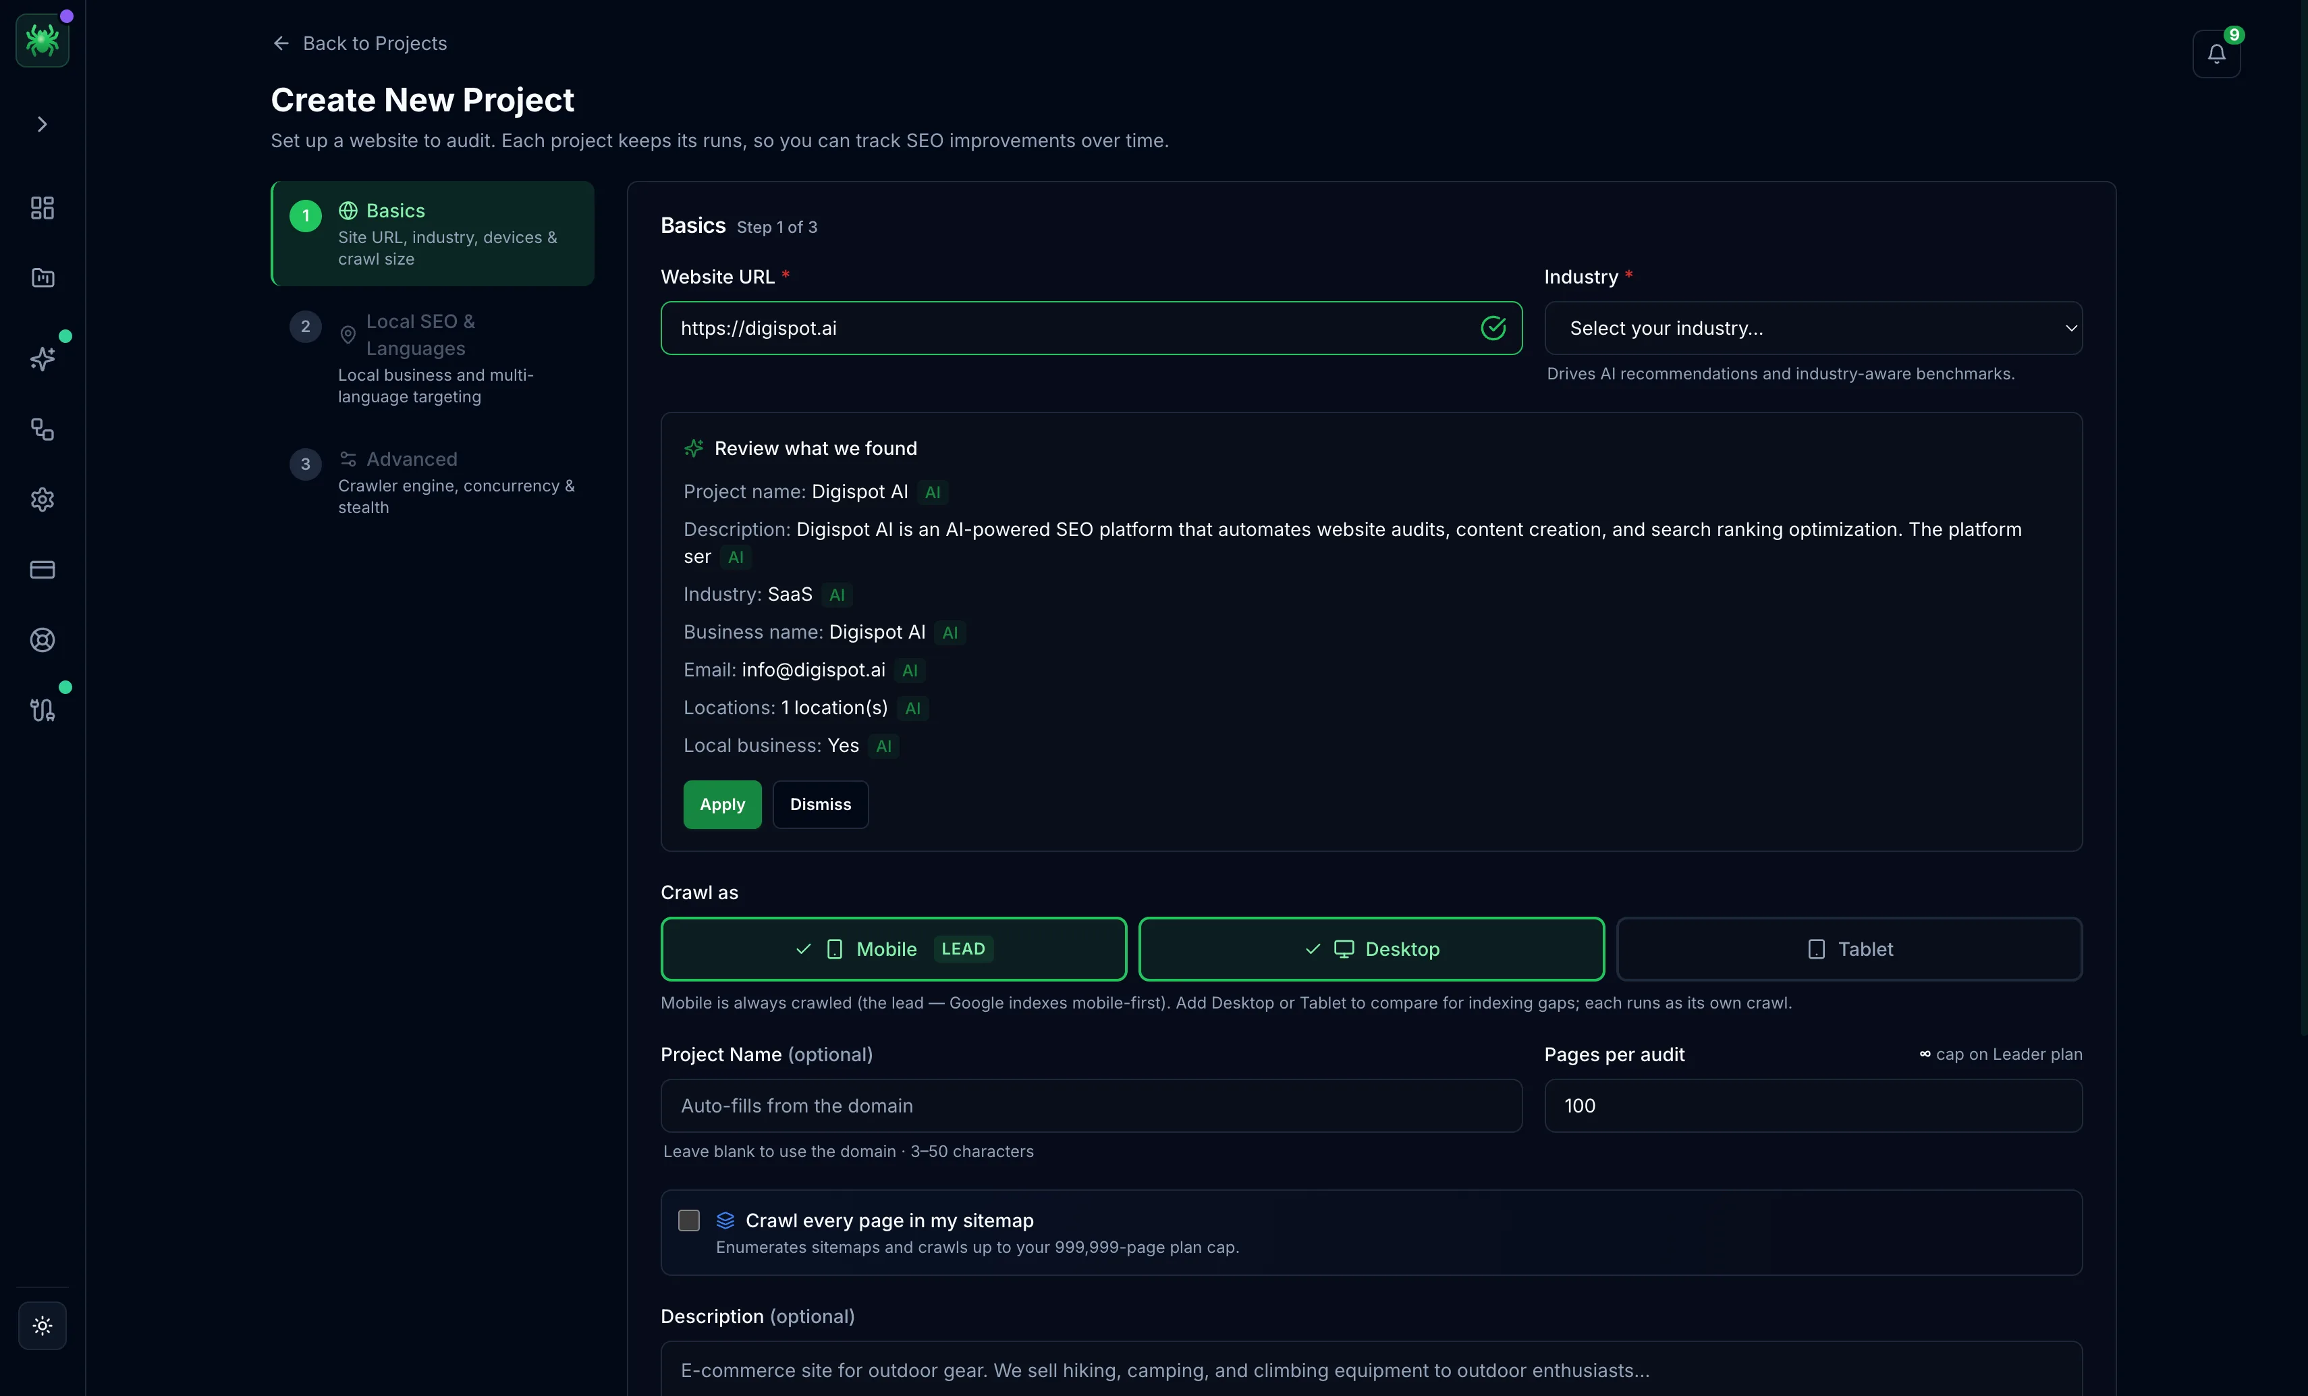Image resolution: width=2308 pixels, height=1396 pixels.
Task: Click the URL validated checkmark icon
Action: point(1493,328)
